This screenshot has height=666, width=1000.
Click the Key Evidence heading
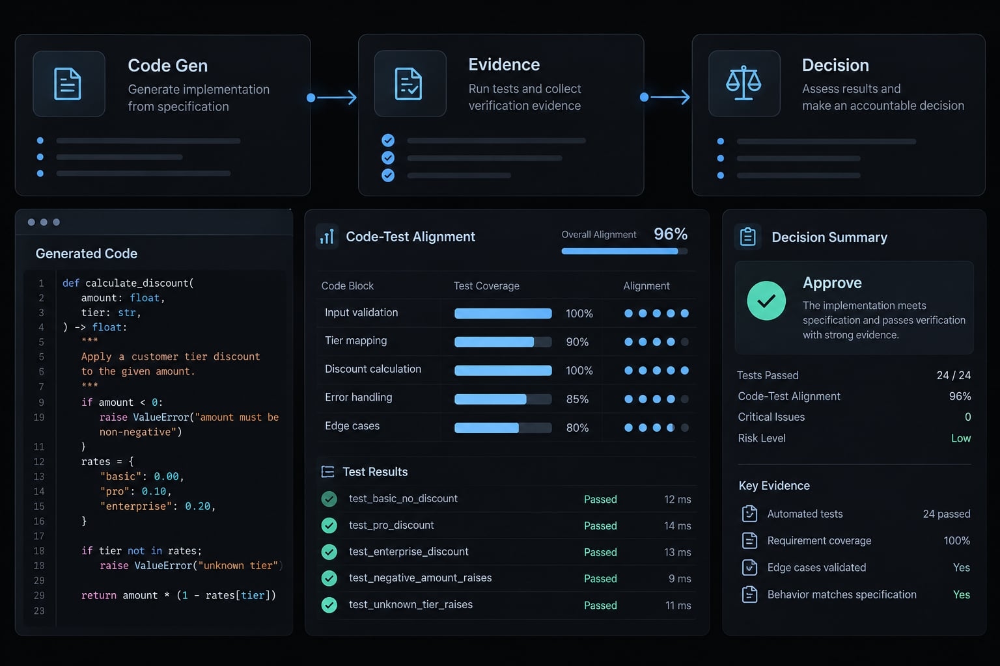tap(774, 486)
